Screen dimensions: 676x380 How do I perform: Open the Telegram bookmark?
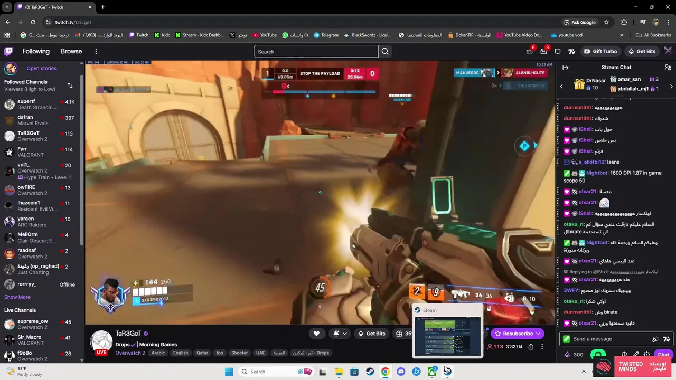click(x=326, y=35)
